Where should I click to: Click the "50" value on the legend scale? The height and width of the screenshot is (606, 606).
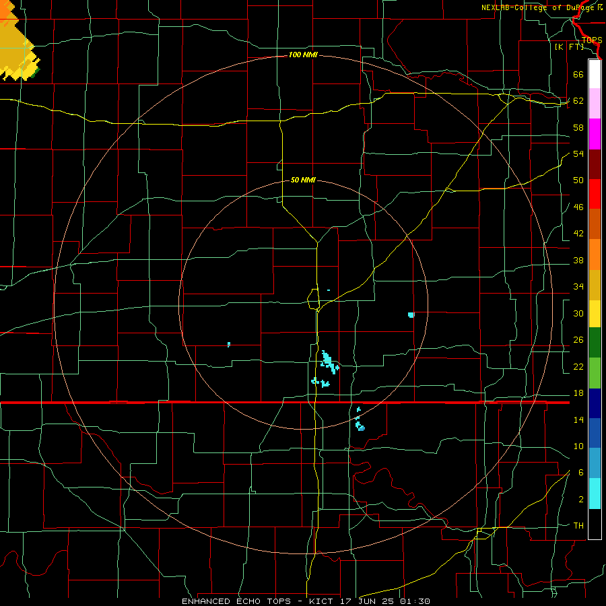click(x=578, y=180)
